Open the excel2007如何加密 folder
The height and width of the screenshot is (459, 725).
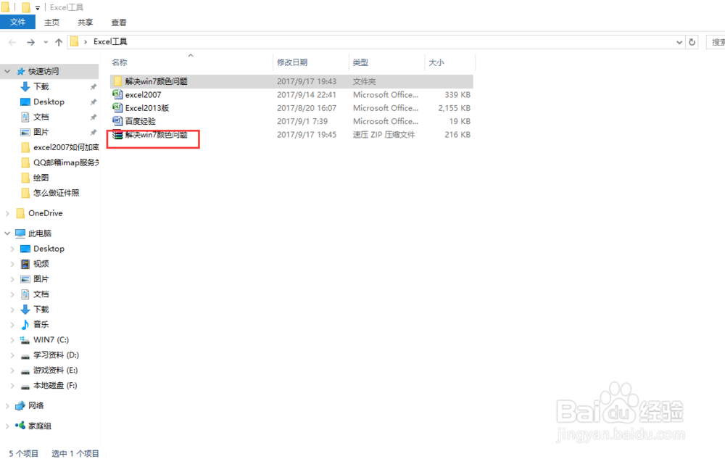[66, 147]
